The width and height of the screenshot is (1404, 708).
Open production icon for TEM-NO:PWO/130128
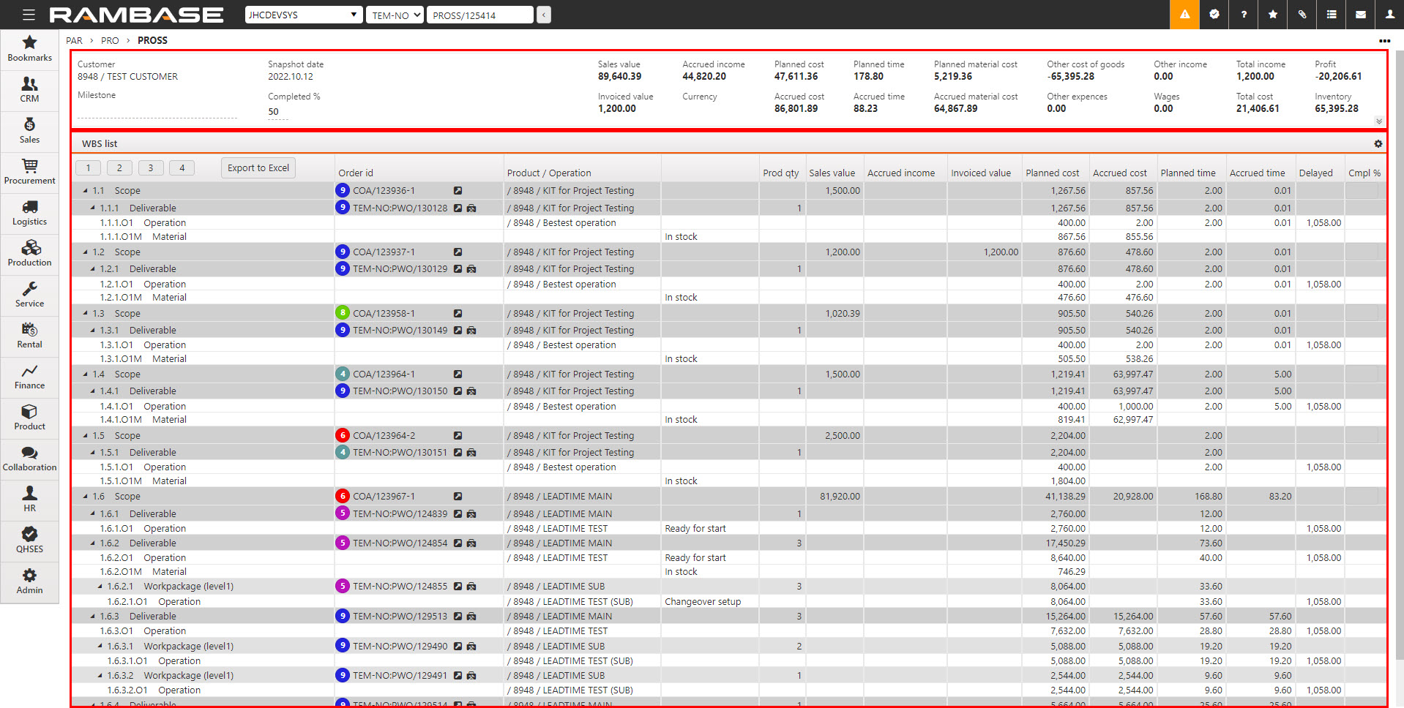coord(471,208)
